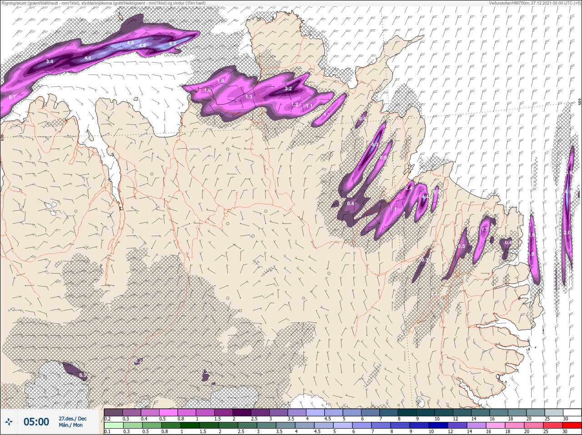Pick the upper legend lavender swatch between 4 and 4.5
The width and height of the screenshot is (582, 435).
coord(316,413)
